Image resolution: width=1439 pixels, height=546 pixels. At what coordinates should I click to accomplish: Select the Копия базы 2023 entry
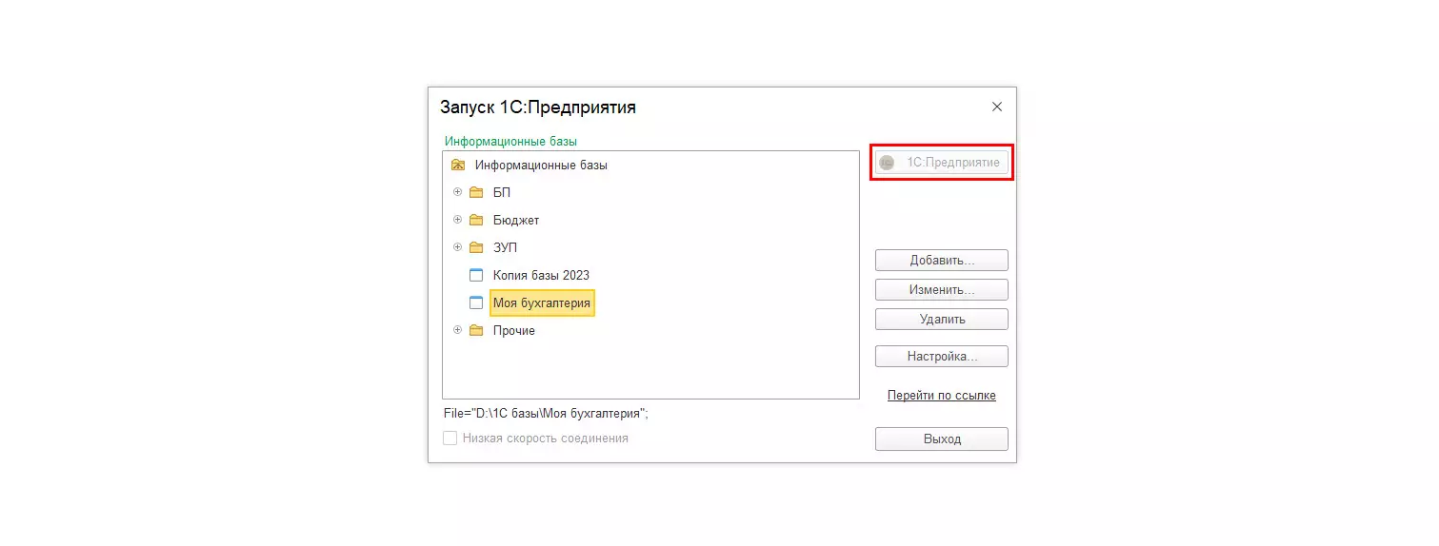coord(541,275)
